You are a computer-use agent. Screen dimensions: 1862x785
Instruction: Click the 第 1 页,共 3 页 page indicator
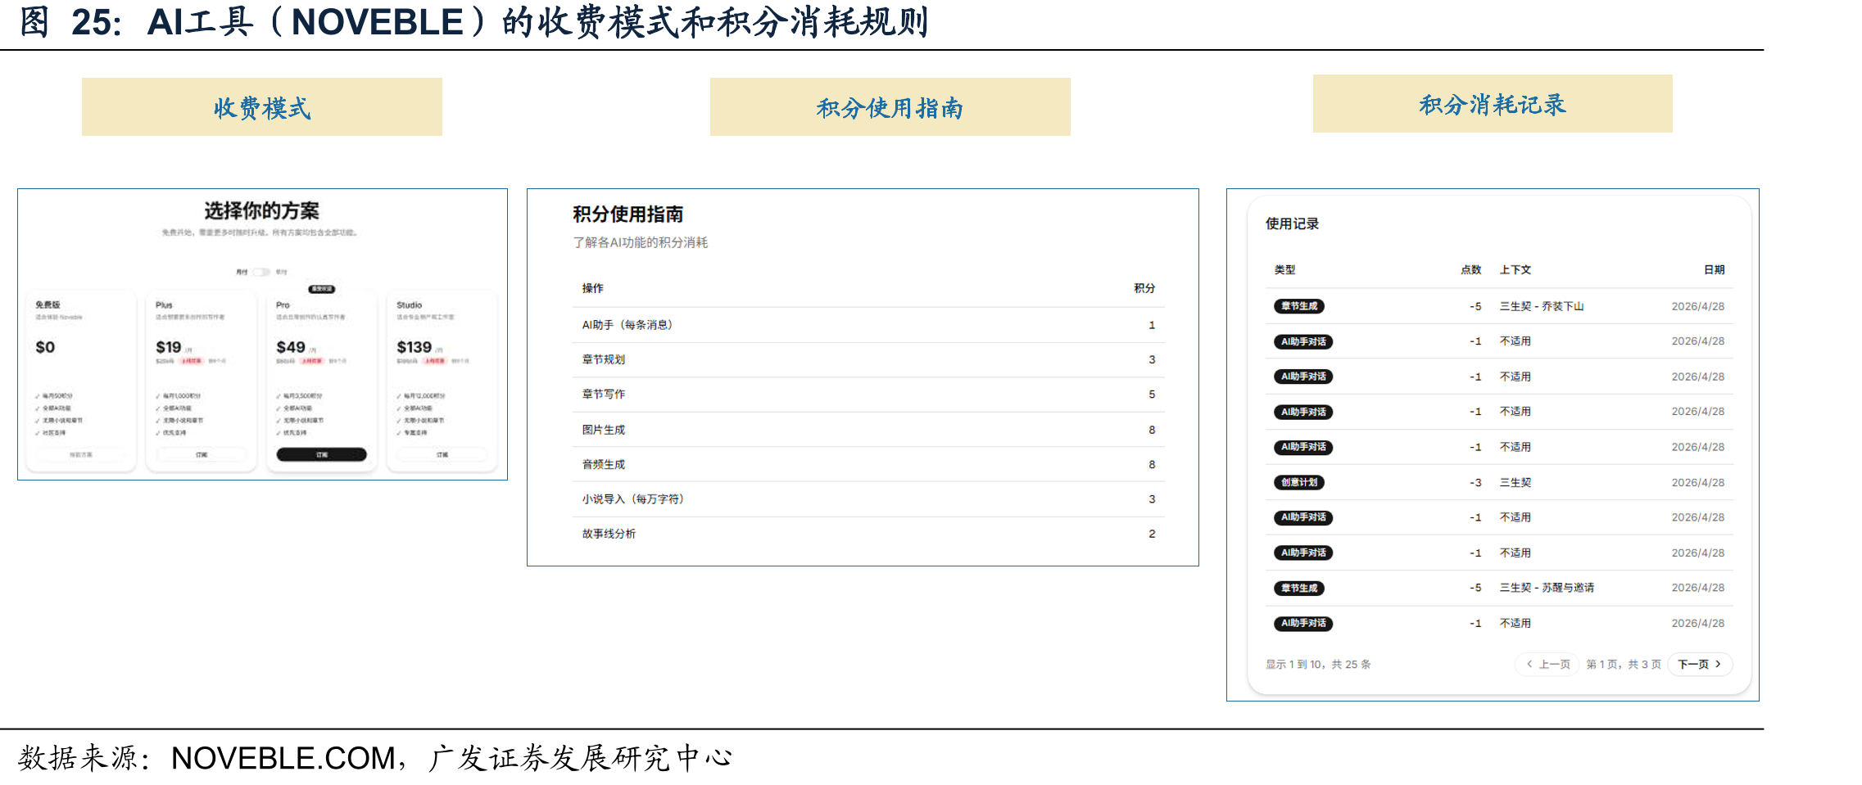(x=1624, y=664)
